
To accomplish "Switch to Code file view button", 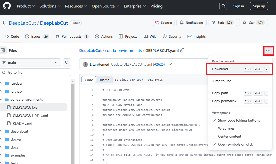I will click(x=89, y=80).
